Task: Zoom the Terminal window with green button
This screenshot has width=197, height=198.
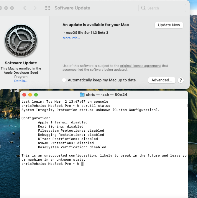Action: [x=36, y=95]
